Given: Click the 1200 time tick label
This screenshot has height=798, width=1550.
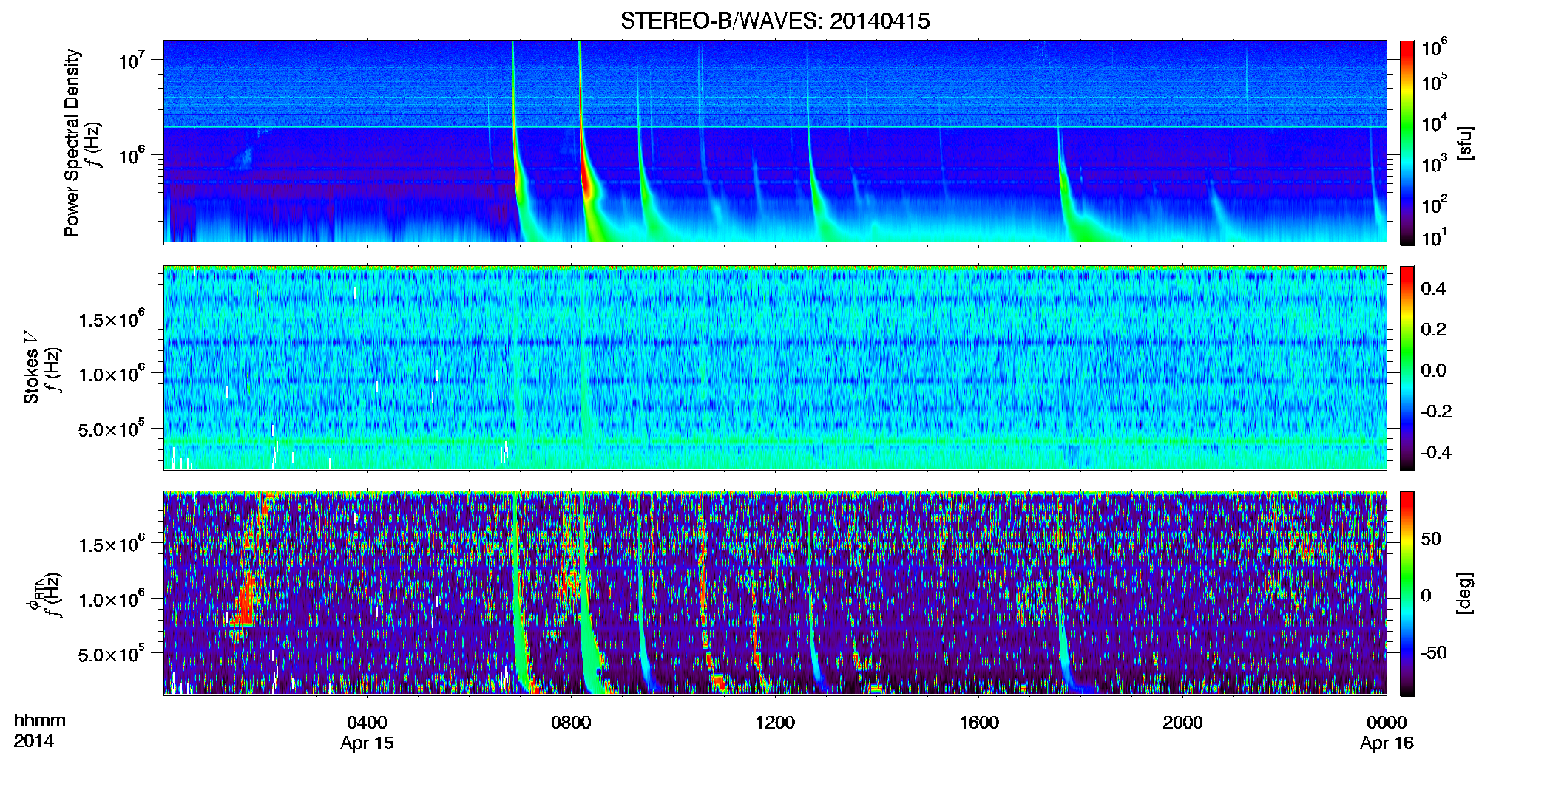Looking at the screenshot, I should coord(775,722).
